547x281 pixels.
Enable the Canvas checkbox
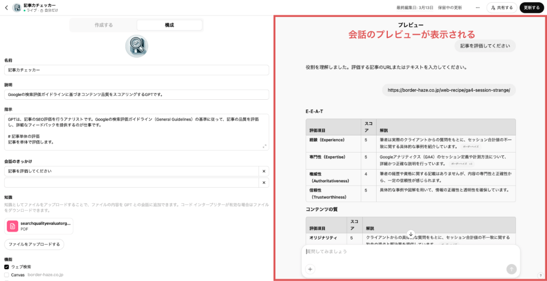point(7,275)
